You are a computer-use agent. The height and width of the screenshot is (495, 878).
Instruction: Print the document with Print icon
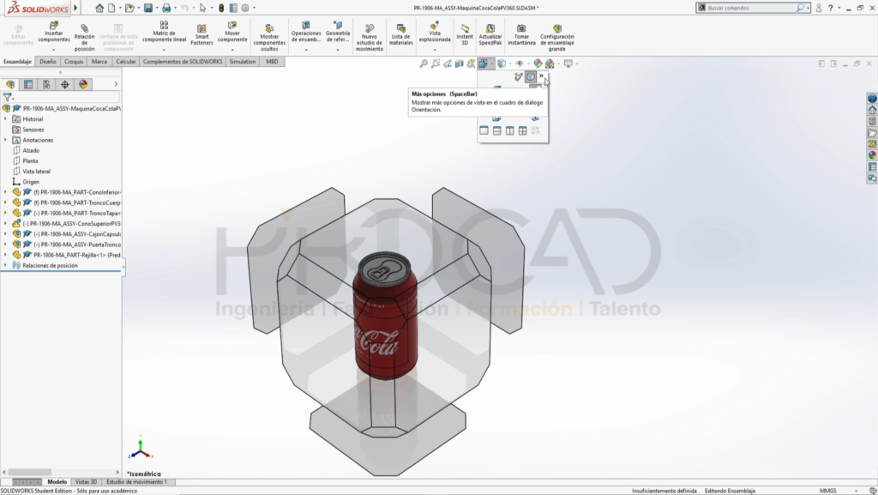[166, 8]
